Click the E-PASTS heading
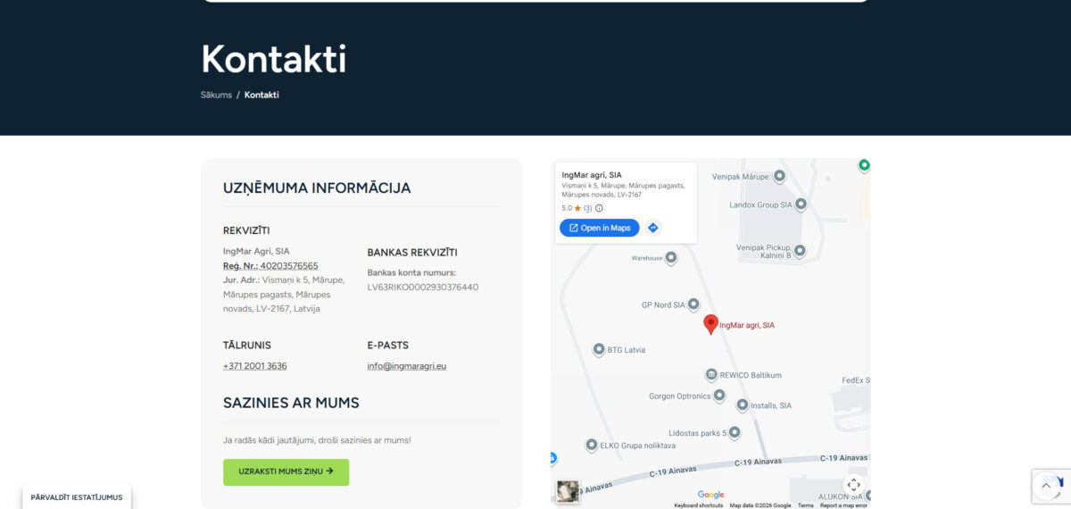Image resolution: width=1071 pixels, height=509 pixels. [x=388, y=346]
